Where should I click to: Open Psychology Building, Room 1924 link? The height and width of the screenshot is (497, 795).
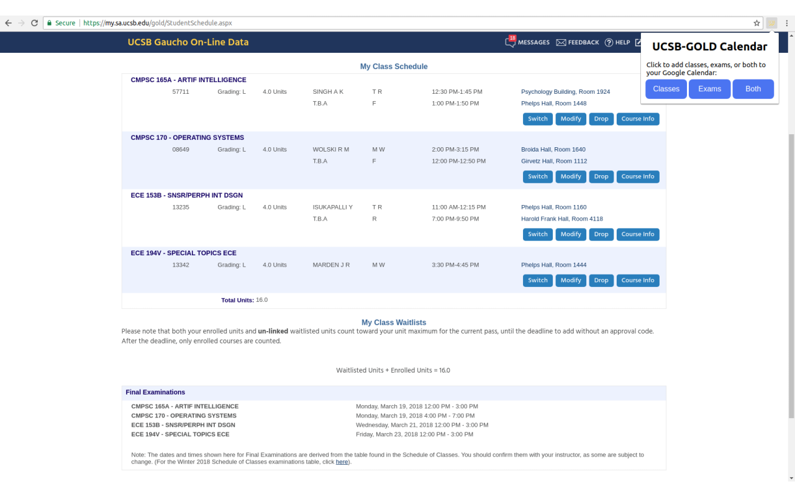[x=565, y=92]
